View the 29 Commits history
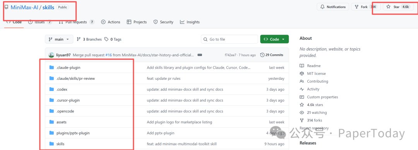 pyautogui.click(x=272, y=55)
